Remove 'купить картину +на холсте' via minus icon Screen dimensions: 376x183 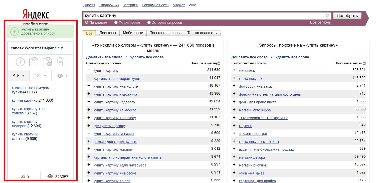point(89,86)
